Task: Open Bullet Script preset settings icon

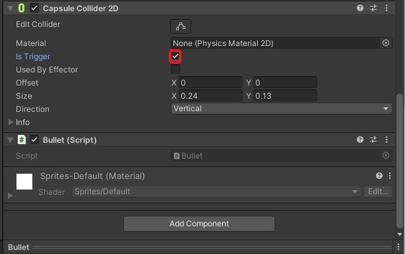Action: click(373, 140)
